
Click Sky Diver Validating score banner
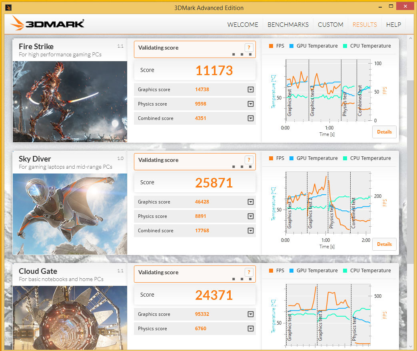pyautogui.click(x=195, y=162)
